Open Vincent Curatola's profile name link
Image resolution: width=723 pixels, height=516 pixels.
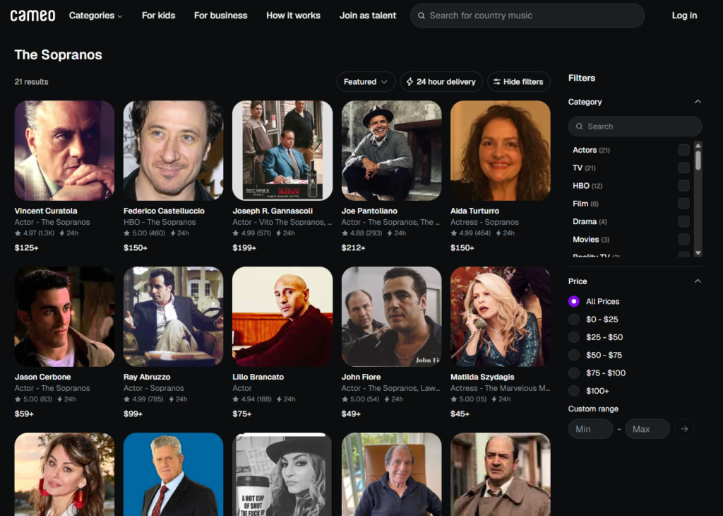click(x=46, y=211)
